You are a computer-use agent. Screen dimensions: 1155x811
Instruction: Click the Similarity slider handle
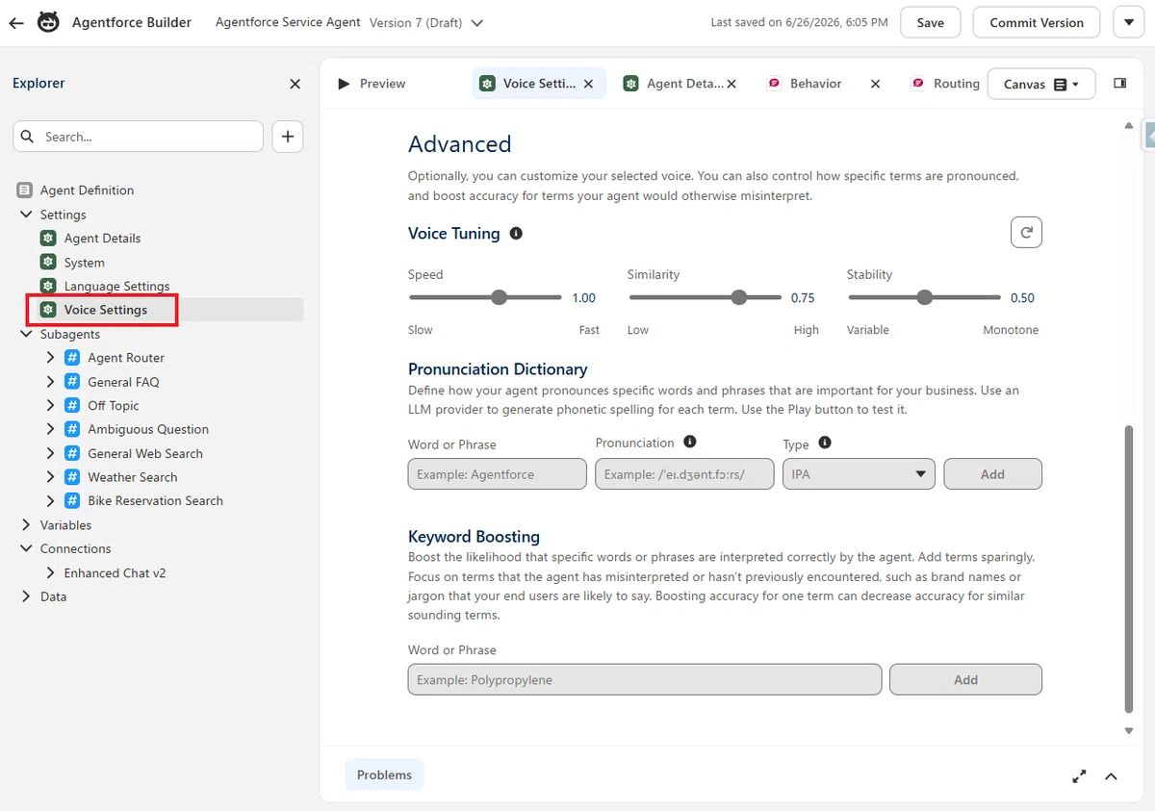coord(738,297)
